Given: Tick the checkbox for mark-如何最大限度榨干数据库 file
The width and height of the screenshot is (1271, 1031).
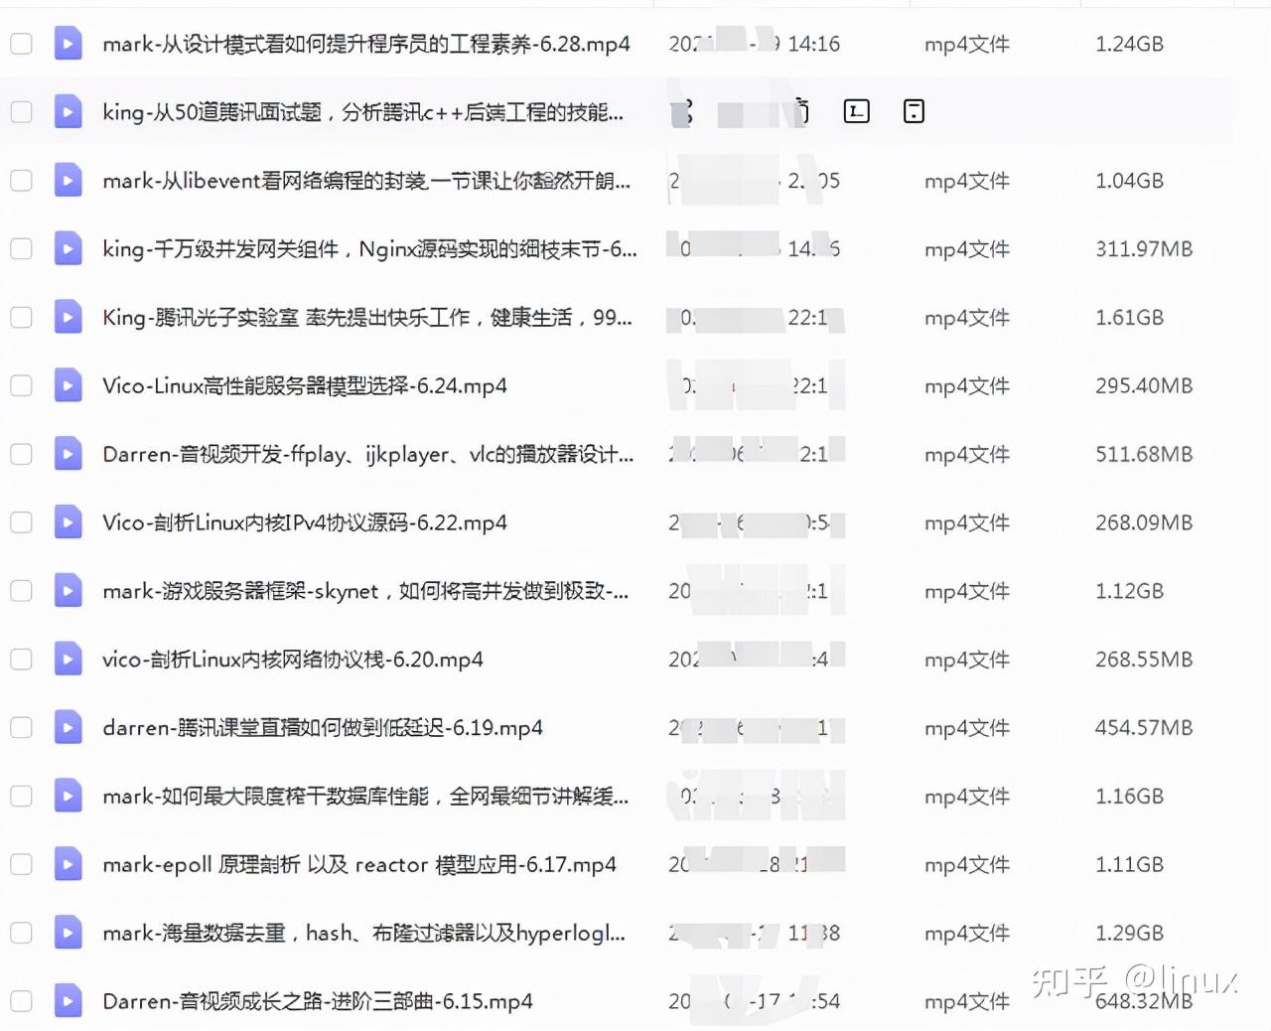Looking at the screenshot, I should [21, 797].
